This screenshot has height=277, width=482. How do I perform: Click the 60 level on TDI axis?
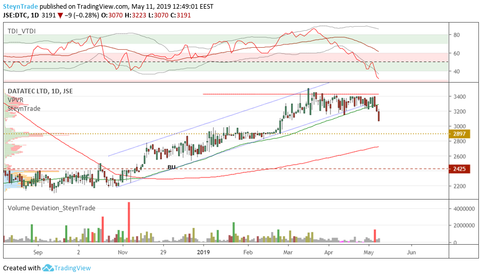coord(456,53)
